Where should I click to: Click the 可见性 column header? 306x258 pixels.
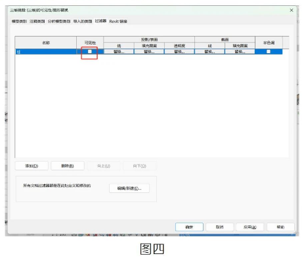click(x=90, y=43)
